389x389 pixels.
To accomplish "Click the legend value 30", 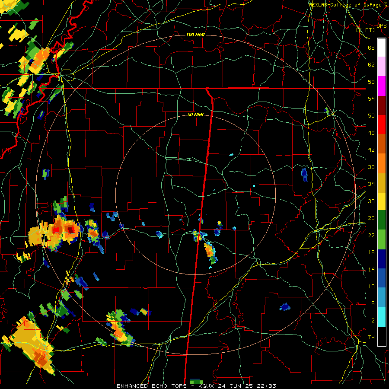I will point(371,201).
